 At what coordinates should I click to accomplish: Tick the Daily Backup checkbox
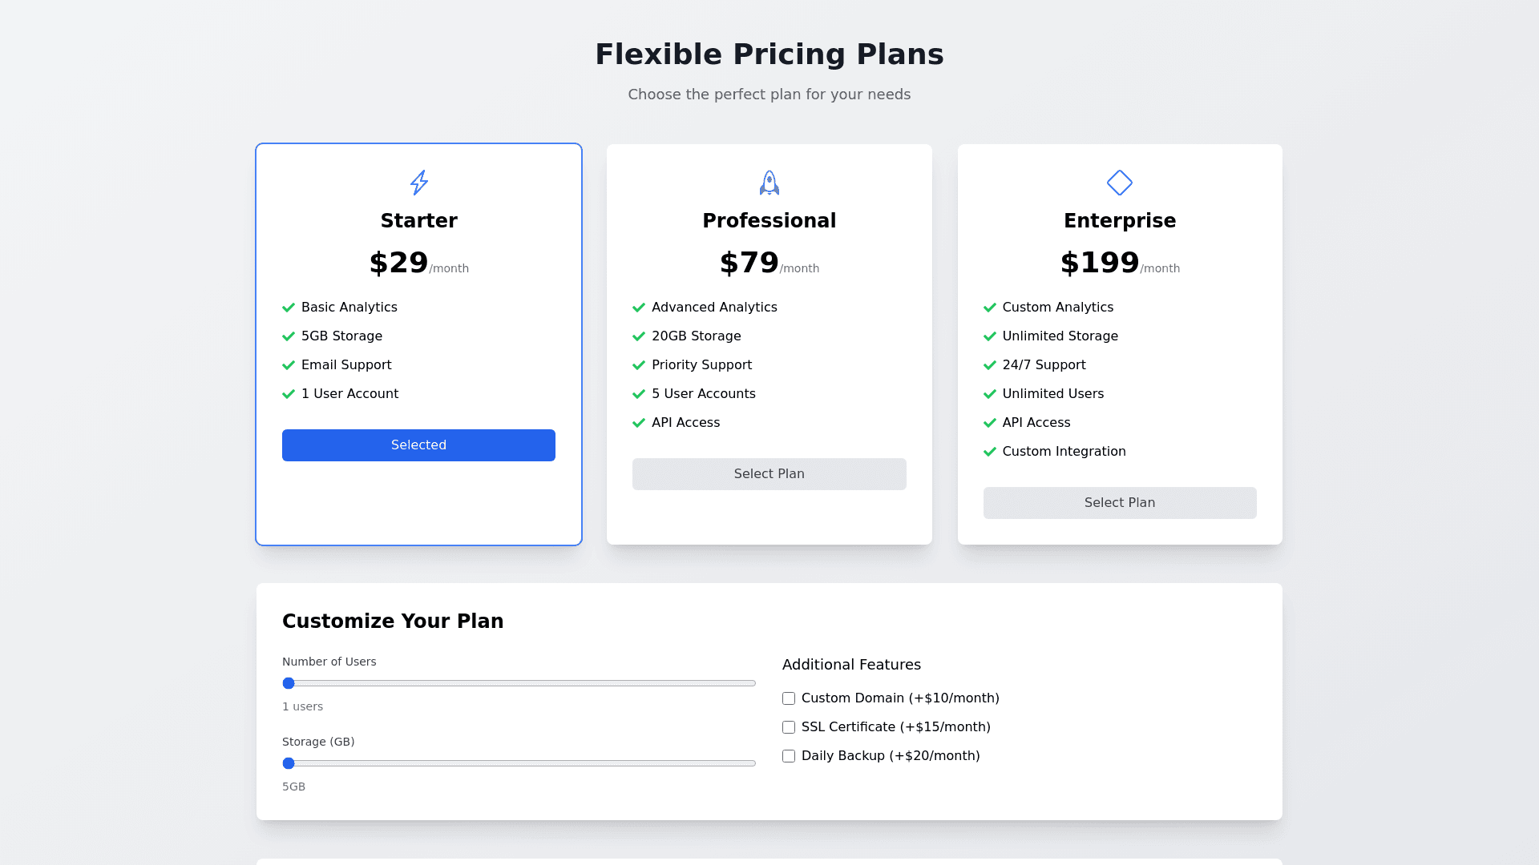[789, 756]
